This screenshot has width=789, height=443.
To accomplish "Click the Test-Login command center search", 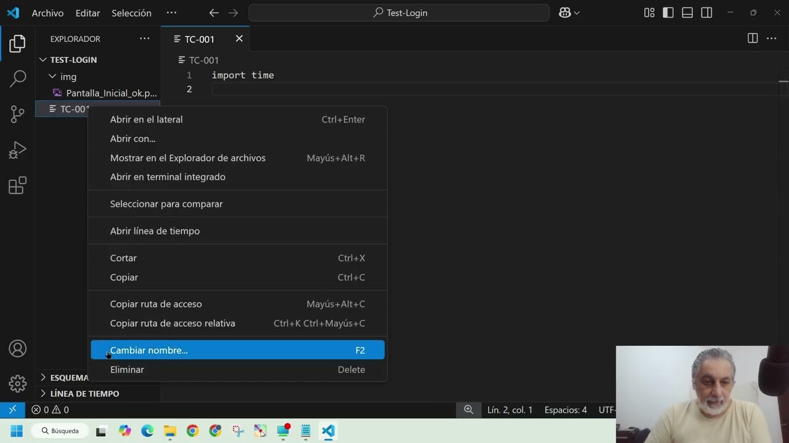I will pos(399,12).
